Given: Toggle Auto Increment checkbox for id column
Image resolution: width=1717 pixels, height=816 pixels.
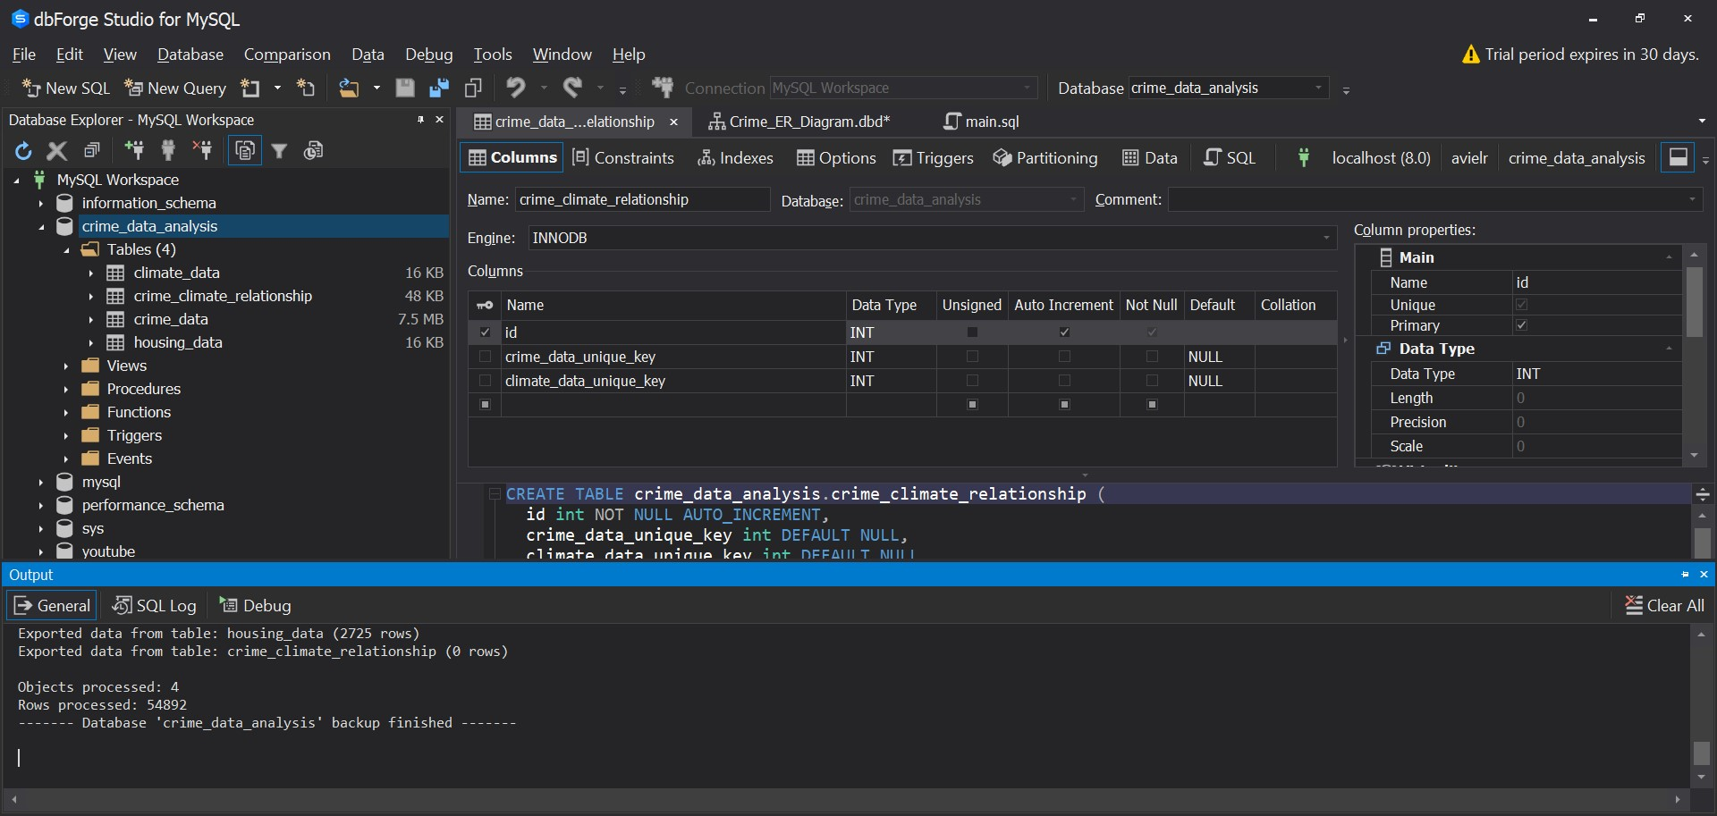Looking at the screenshot, I should [1064, 332].
